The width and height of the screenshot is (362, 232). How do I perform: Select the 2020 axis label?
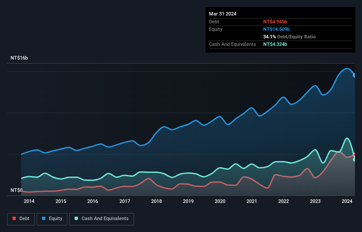(x=220, y=201)
